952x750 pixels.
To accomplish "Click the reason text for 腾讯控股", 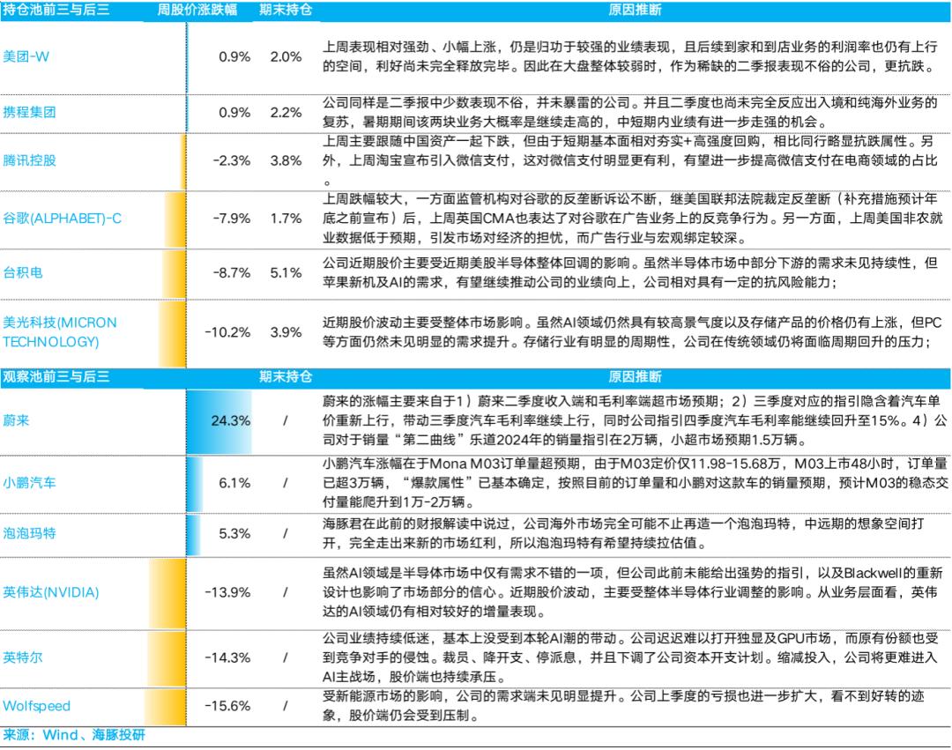I will [630, 160].
